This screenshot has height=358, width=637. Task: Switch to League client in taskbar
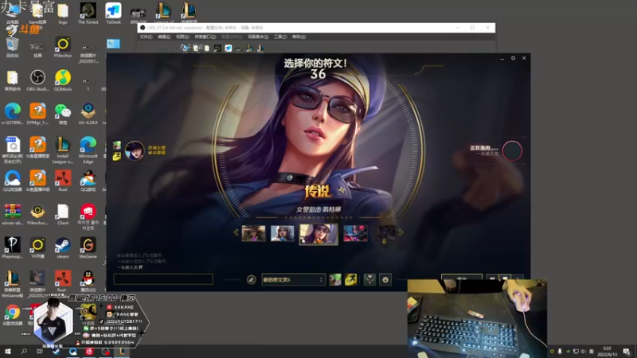coord(122,351)
